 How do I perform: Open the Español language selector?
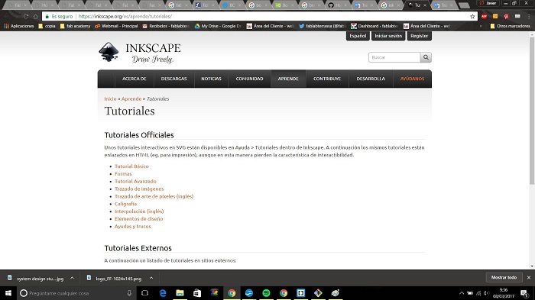click(x=358, y=36)
